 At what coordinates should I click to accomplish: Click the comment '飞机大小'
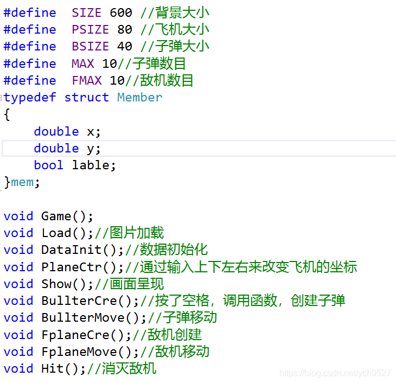[x=182, y=29]
